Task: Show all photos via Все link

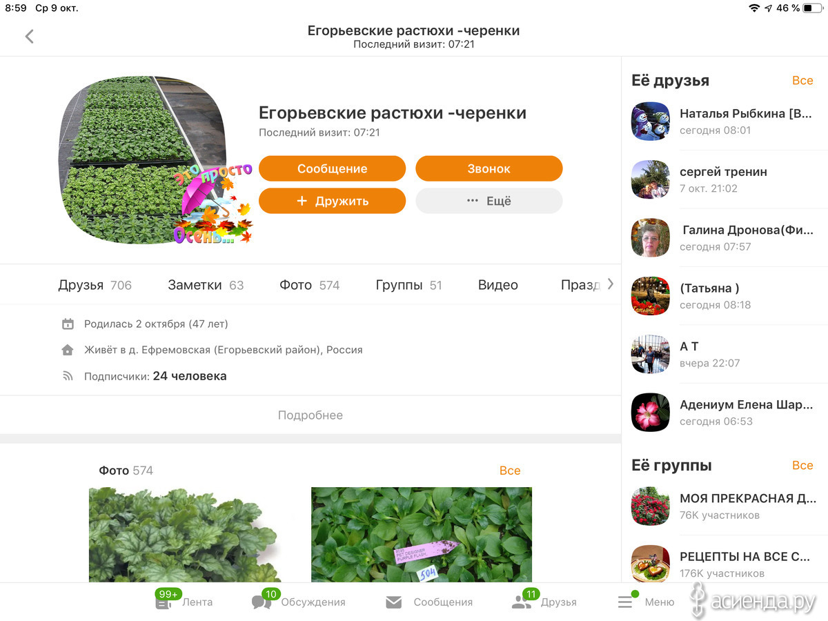Action: pyautogui.click(x=510, y=471)
